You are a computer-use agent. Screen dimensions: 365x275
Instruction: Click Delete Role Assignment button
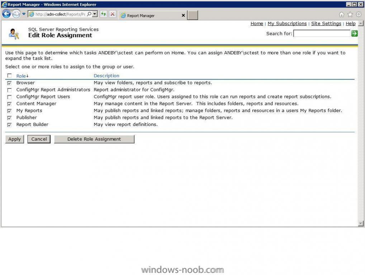point(94,139)
